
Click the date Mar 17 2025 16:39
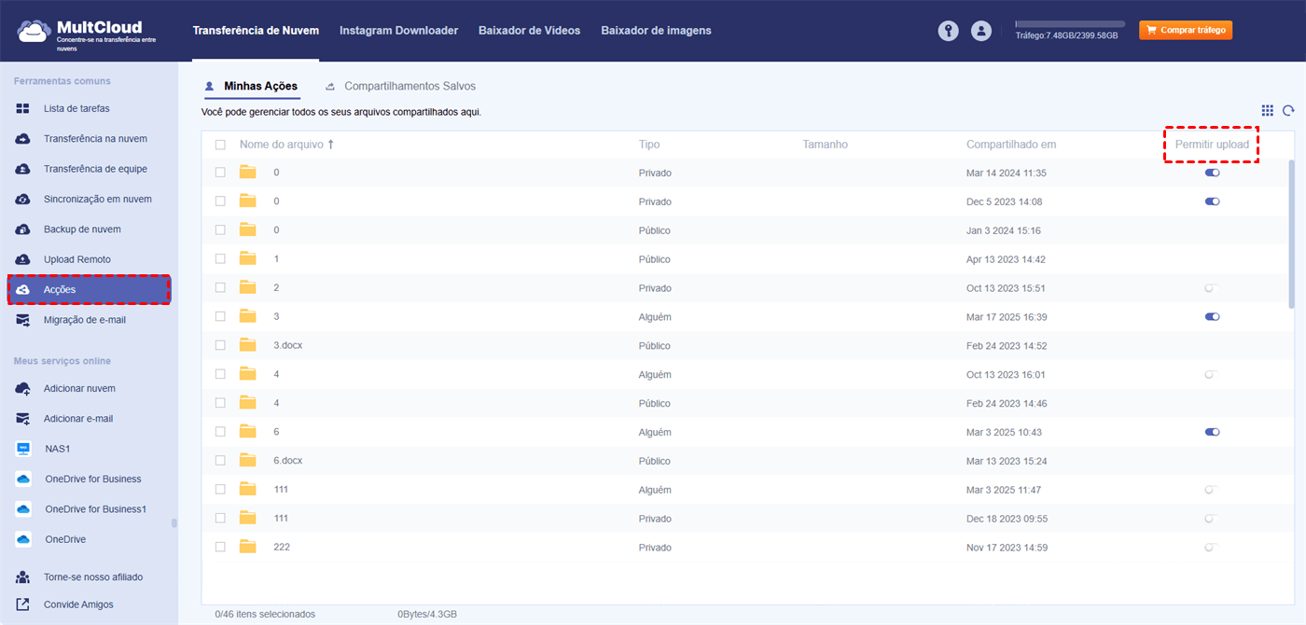pyautogui.click(x=1007, y=317)
